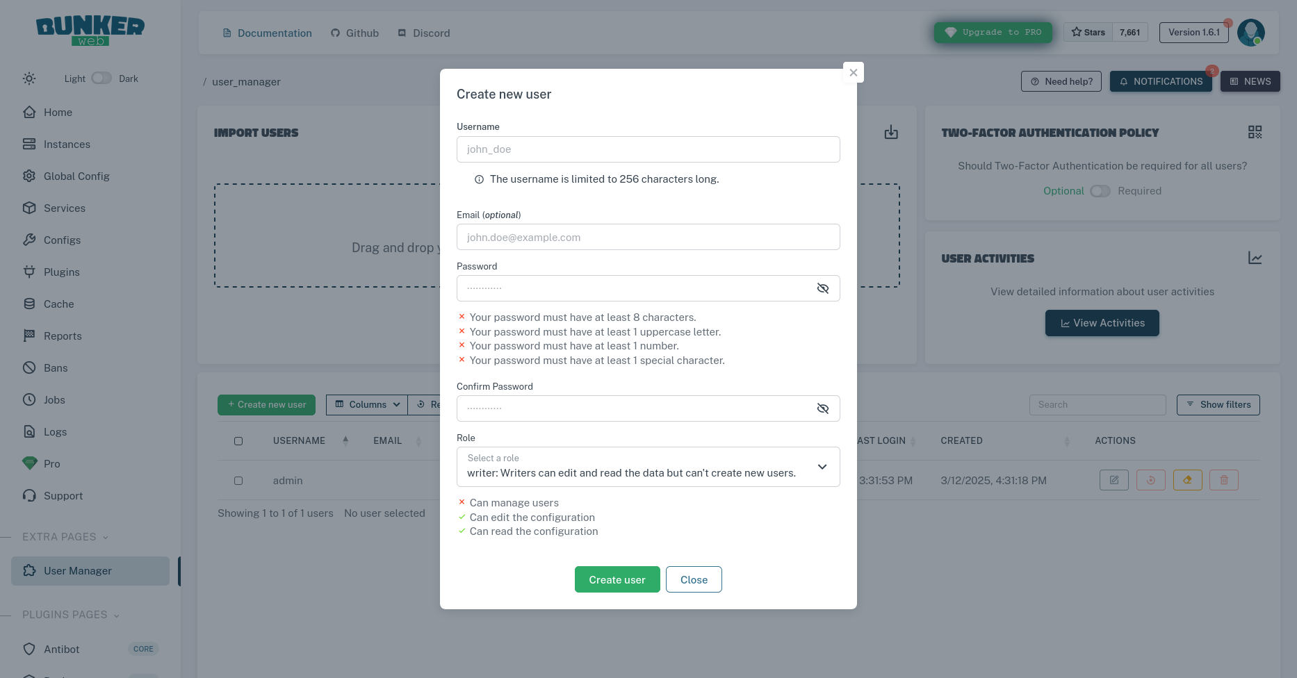
Task: Select the edit icon for the admin user
Action: (x=1114, y=479)
